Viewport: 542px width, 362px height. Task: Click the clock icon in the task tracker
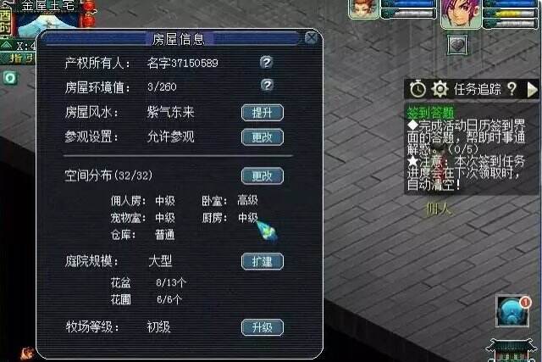[418, 89]
